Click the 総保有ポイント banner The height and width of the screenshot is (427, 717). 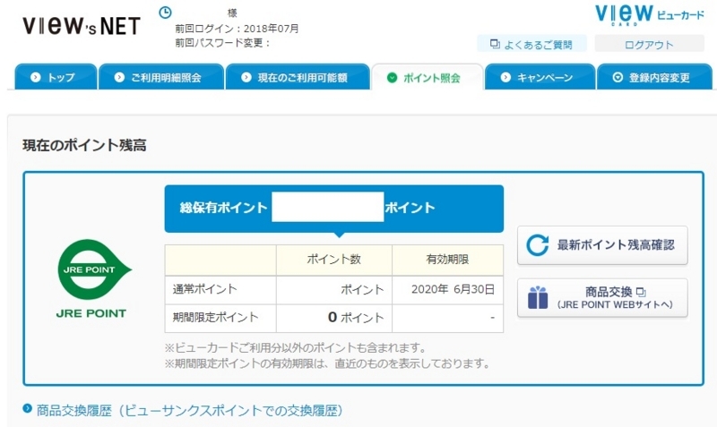pyautogui.click(x=333, y=209)
